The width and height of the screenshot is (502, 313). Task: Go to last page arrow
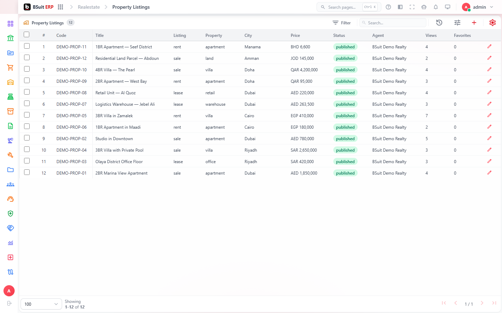tap(494, 303)
